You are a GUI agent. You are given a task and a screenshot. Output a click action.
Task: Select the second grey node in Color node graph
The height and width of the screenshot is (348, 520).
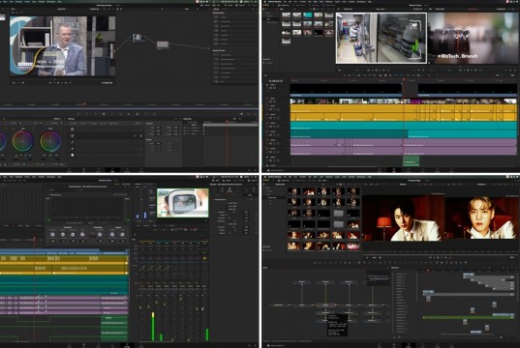pos(163,44)
